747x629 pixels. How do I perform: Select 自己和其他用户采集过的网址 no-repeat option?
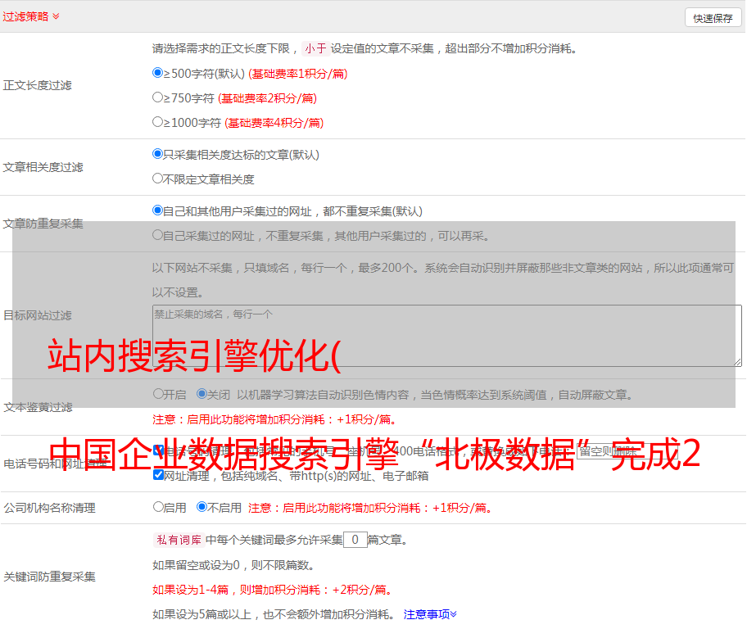tap(157, 210)
